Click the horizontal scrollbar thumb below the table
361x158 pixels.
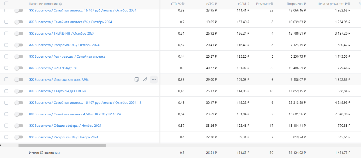point(62,145)
